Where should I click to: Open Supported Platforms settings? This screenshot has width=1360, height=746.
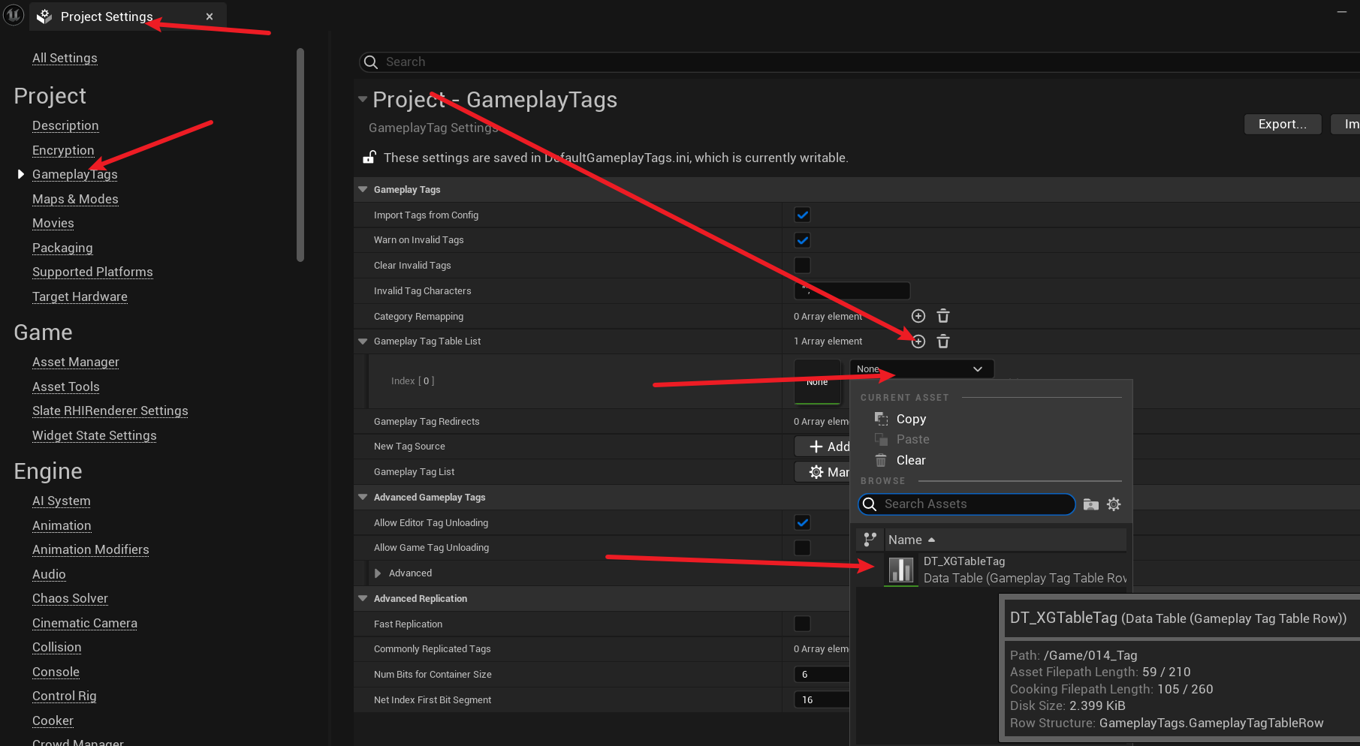tap(92, 272)
